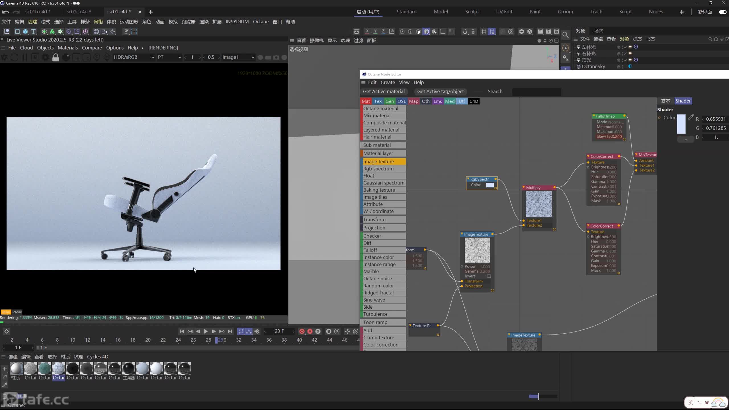Click the Live Viewer lock resolution padlock icon
Screen dimensions: 729x410
pos(56,57)
